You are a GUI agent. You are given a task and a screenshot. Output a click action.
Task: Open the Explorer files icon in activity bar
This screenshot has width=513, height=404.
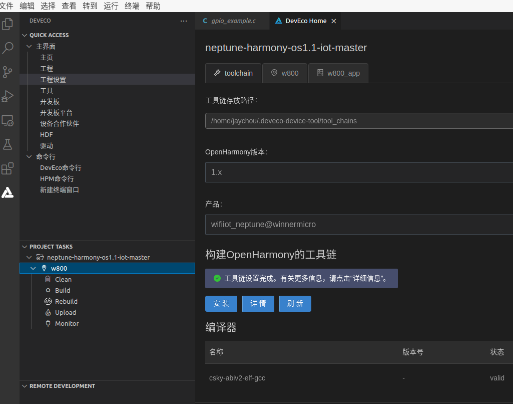[x=8, y=24]
